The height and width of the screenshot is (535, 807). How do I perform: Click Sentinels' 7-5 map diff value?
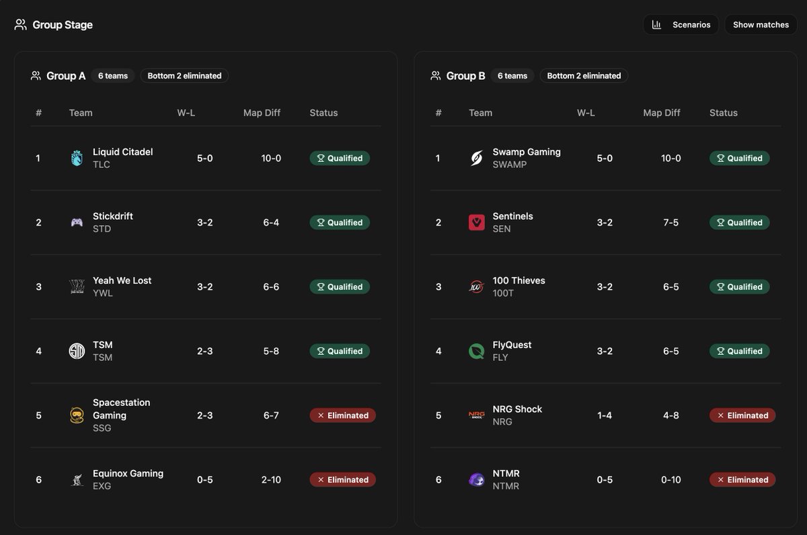pyautogui.click(x=670, y=222)
